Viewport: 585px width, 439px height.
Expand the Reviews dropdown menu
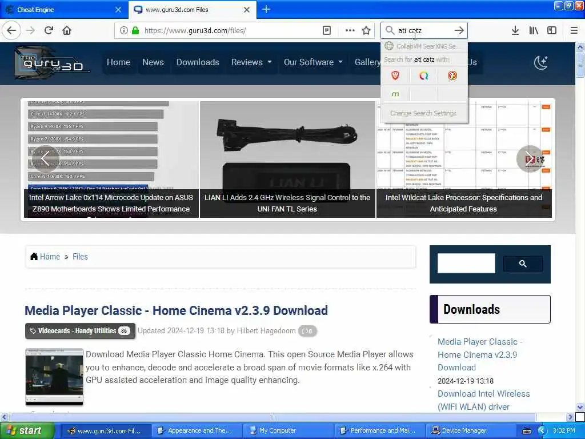tap(251, 62)
